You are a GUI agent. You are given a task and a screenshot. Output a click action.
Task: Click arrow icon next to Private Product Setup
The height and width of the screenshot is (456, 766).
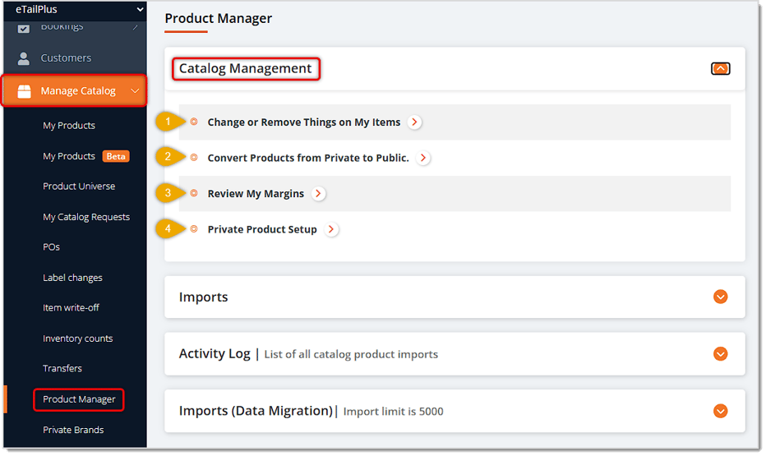[x=331, y=229]
